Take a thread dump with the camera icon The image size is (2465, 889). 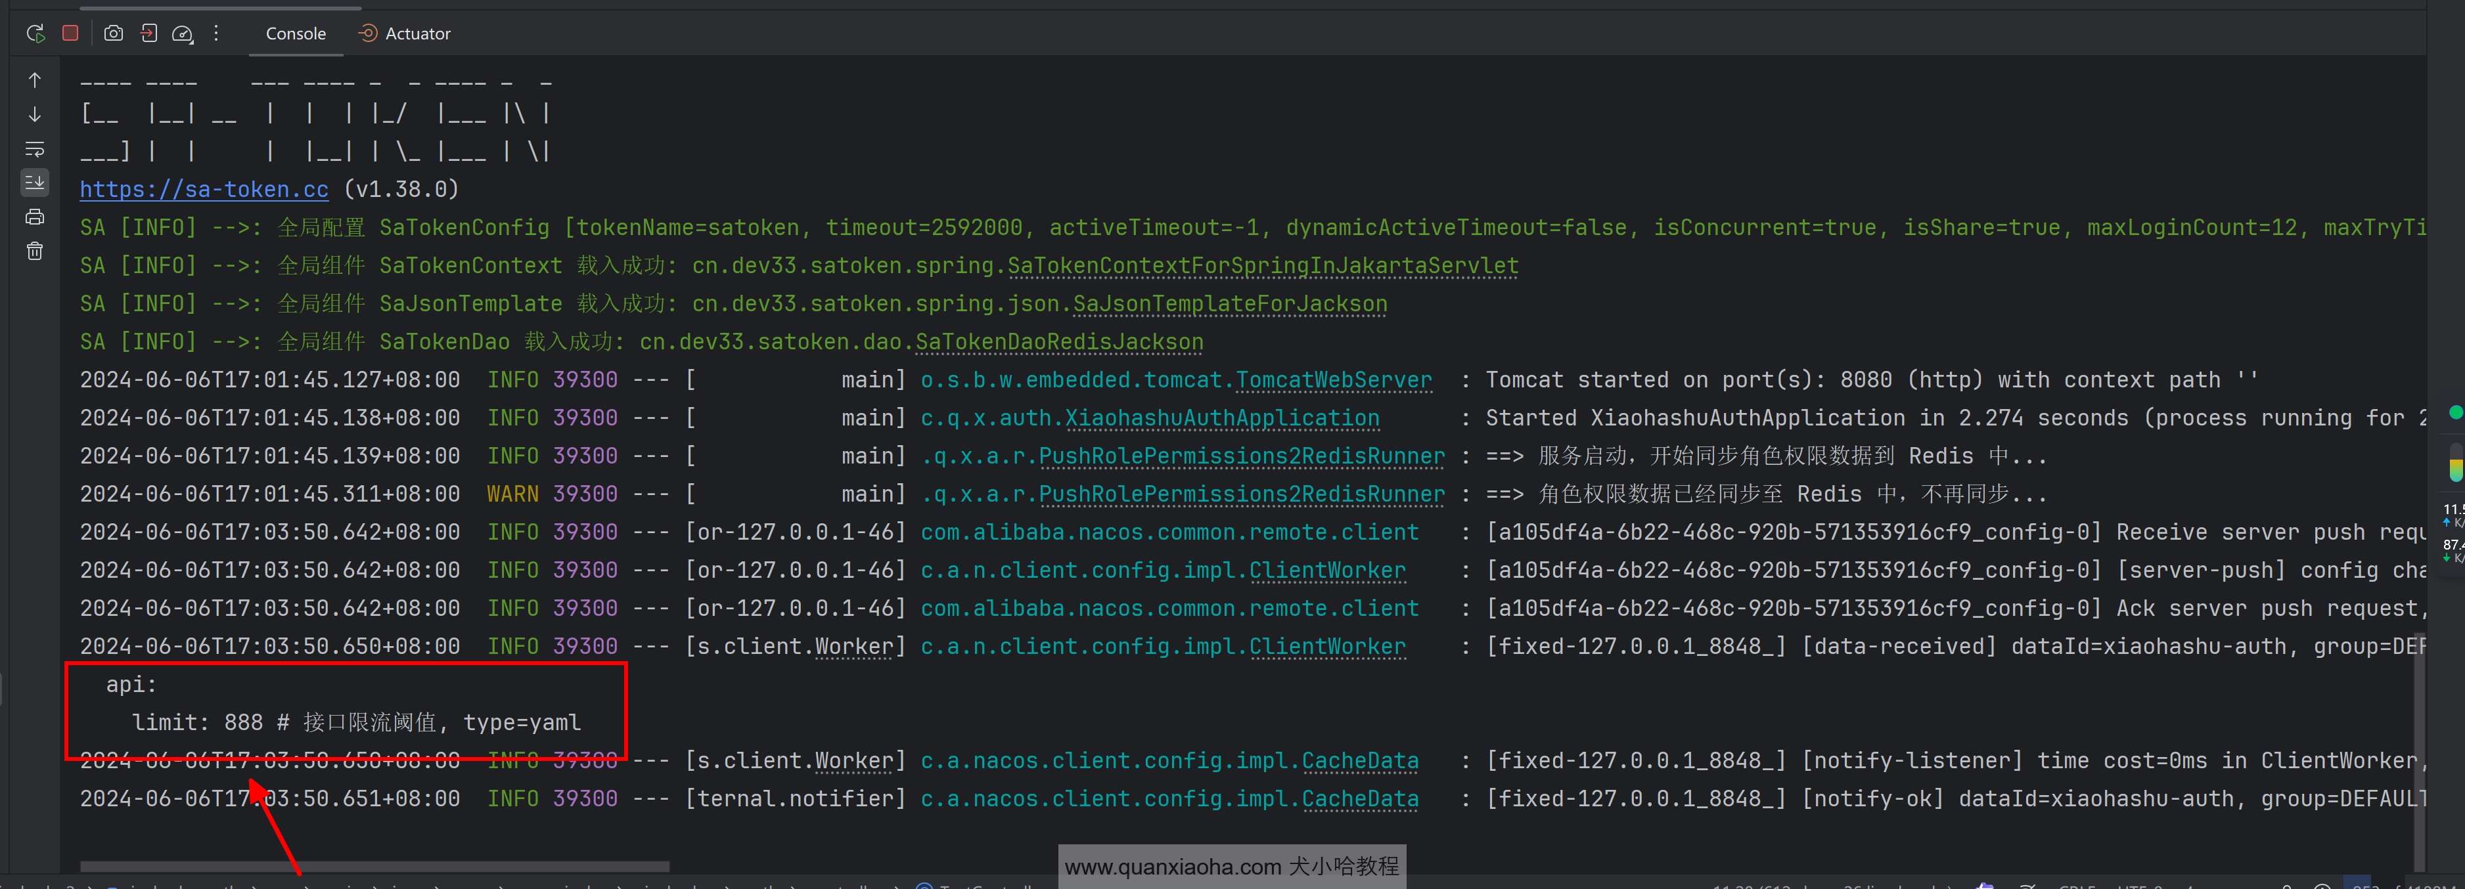tap(113, 33)
